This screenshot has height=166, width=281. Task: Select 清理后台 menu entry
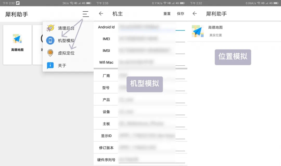(66, 28)
